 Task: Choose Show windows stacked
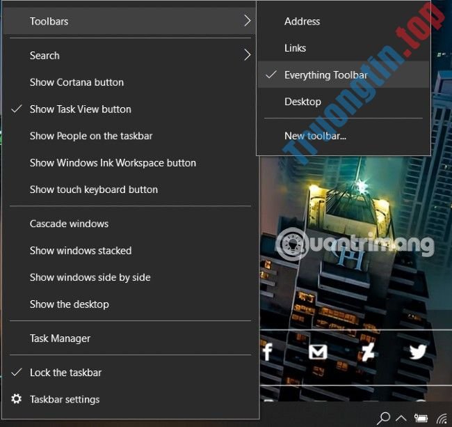point(130,251)
